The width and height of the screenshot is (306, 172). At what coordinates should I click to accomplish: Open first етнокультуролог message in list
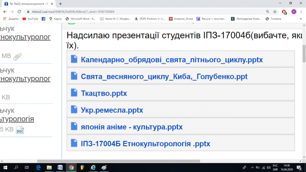[x=25, y=37]
